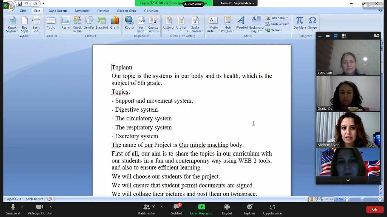This screenshot has width=387, height=217.
Task: Insert a chart using Grafik
Action: pos(115,23)
